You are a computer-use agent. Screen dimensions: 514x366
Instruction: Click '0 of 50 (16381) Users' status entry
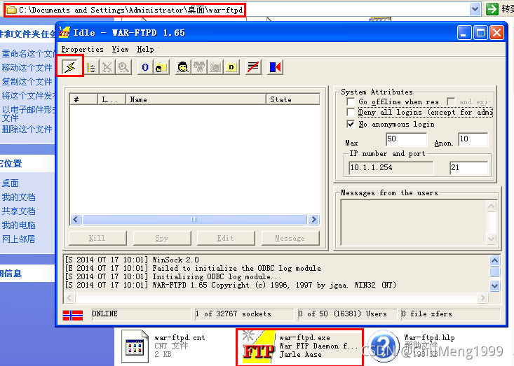pos(347,314)
